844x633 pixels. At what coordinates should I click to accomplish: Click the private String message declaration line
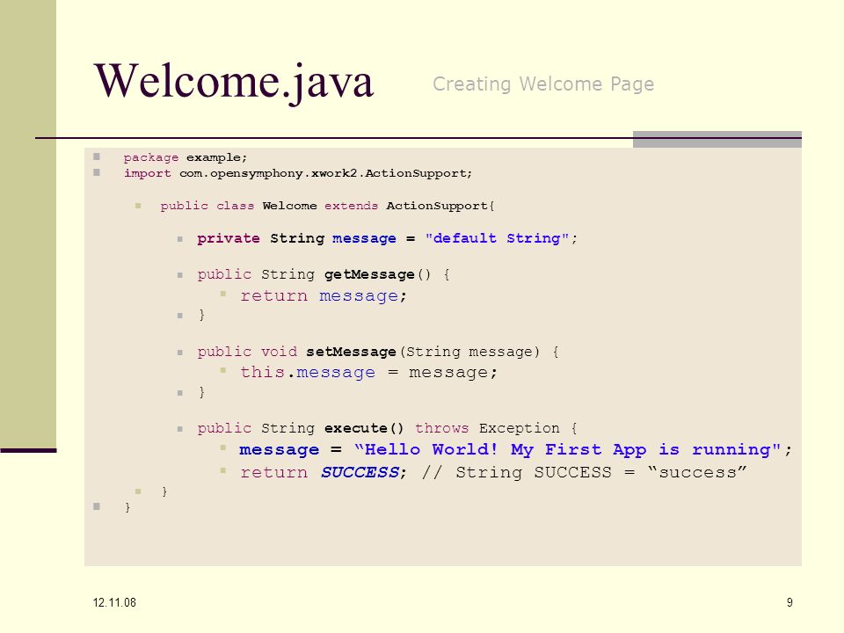[x=387, y=238]
